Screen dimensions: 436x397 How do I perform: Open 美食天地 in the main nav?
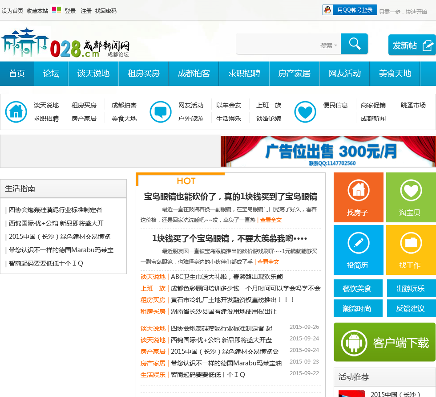click(x=395, y=74)
